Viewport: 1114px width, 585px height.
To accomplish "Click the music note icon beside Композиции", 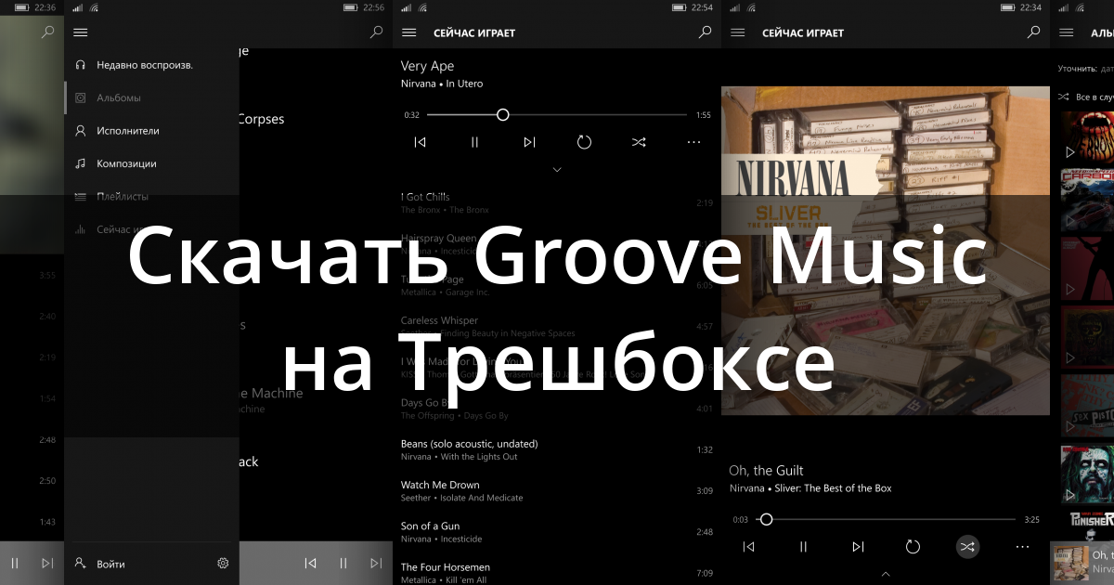I will pos(81,163).
